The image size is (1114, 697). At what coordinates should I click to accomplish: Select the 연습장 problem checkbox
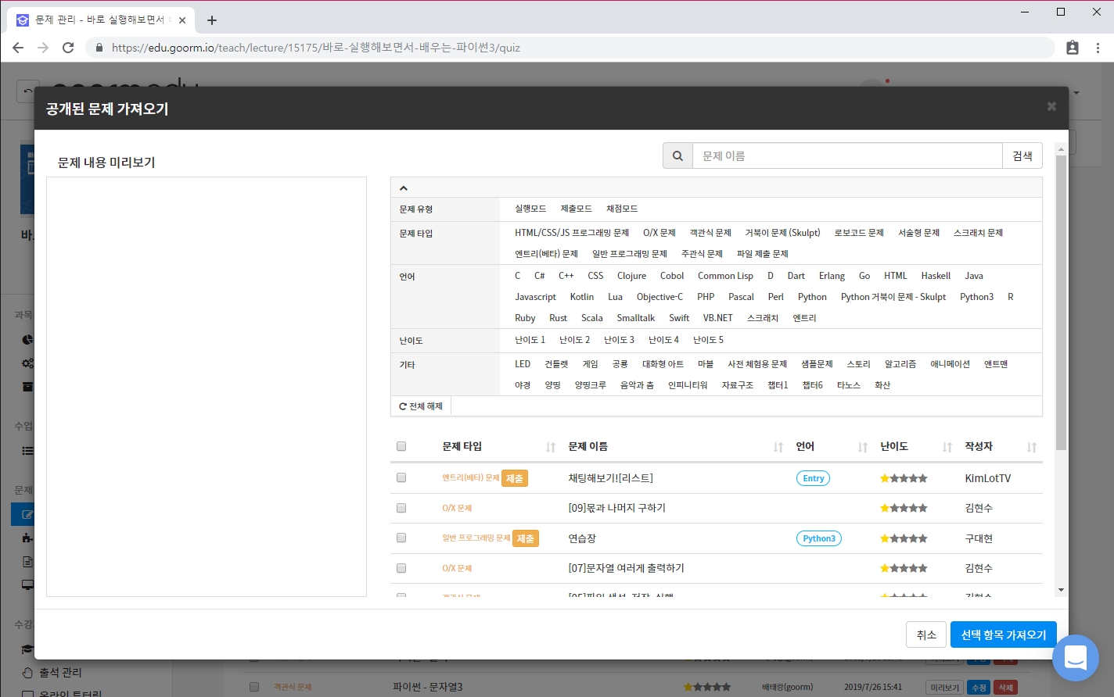[x=401, y=538]
